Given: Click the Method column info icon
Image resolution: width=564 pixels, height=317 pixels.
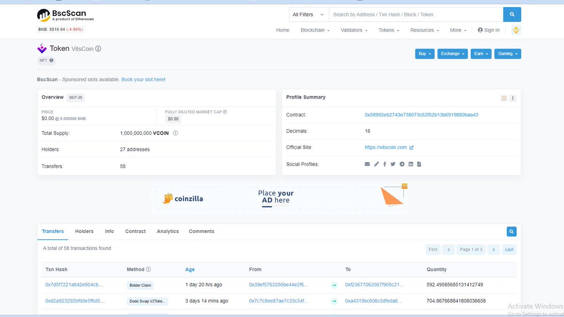Looking at the screenshot, I should point(149,270).
